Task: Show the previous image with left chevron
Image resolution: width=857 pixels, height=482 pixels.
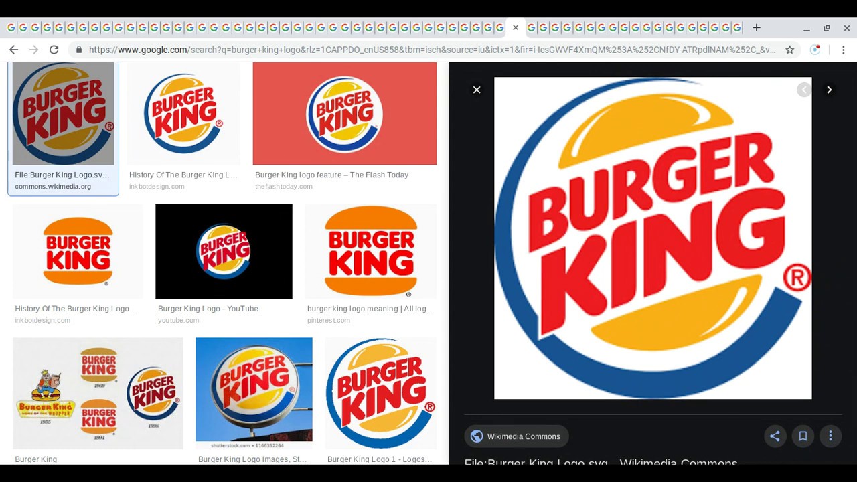Action: point(804,90)
